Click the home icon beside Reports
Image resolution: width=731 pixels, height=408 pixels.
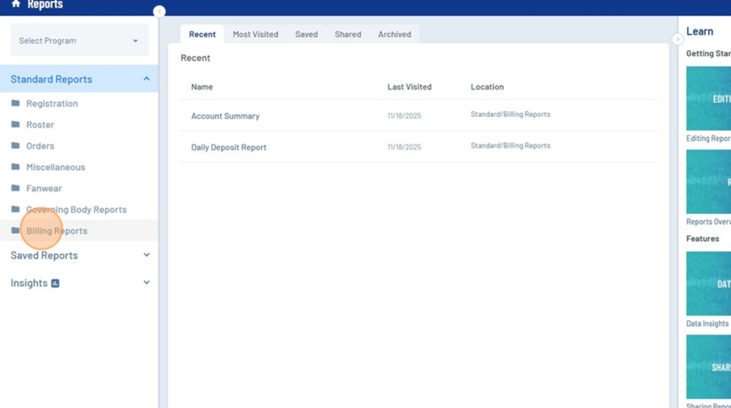(15, 4)
